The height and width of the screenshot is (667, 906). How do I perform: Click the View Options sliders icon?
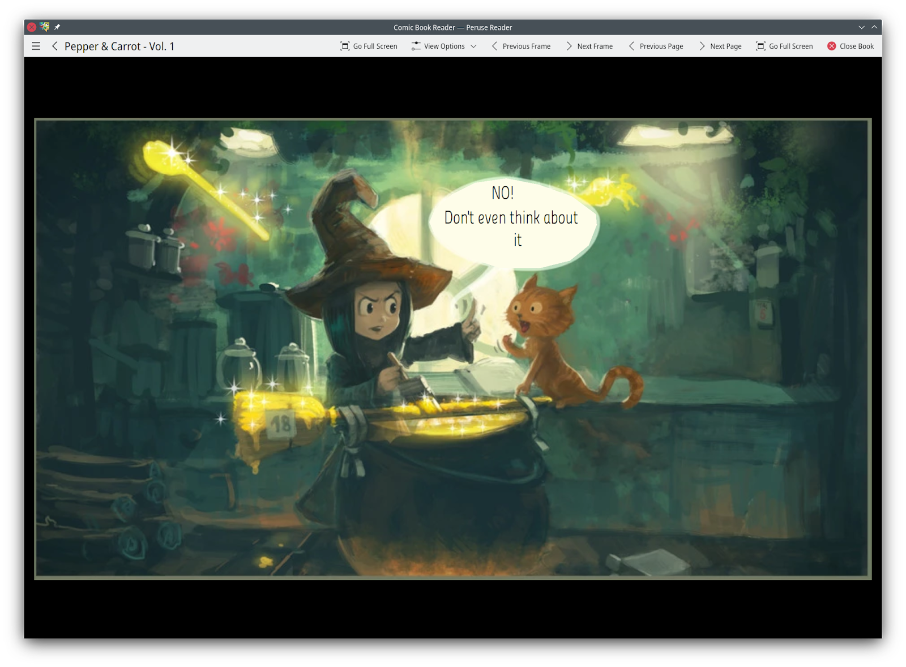click(416, 46)
